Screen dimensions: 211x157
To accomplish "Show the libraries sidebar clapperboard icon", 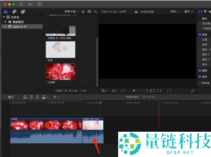I will tap(5, 11).
